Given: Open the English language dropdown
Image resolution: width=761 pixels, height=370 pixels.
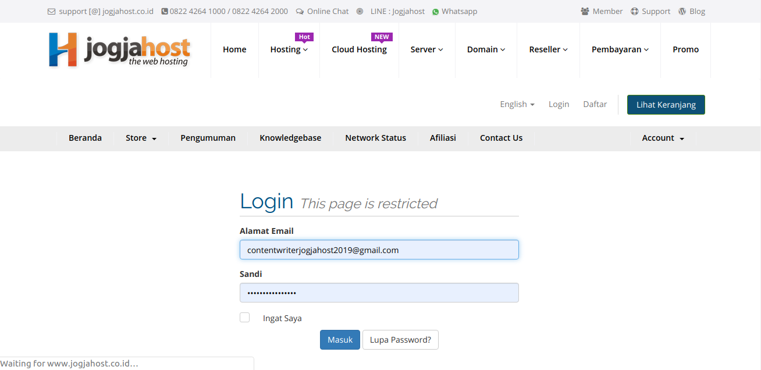Looking at the screenshot, I should coord(517,104).
